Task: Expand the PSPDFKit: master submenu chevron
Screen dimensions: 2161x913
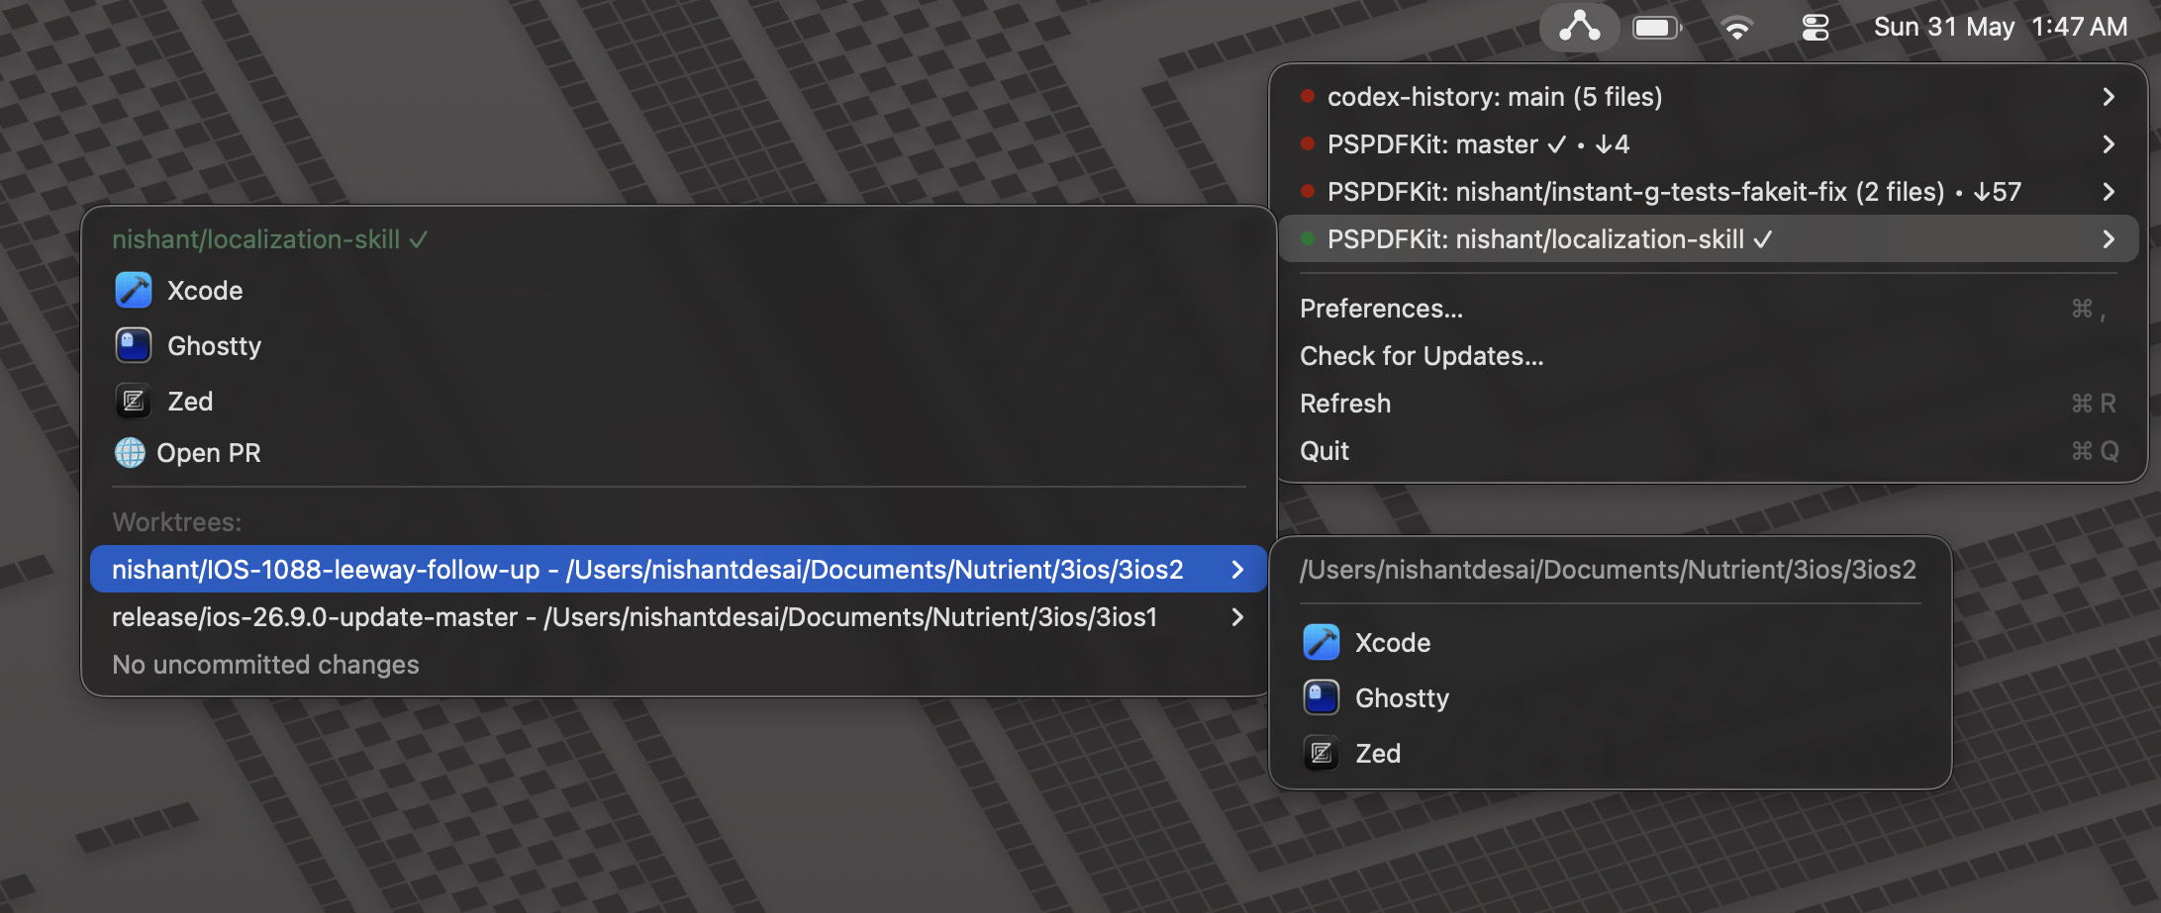Action: [2109, 144]
